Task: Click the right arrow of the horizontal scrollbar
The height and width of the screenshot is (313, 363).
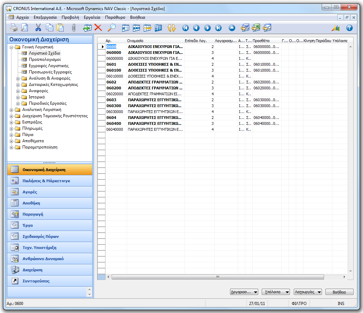Action: [344, 277]
